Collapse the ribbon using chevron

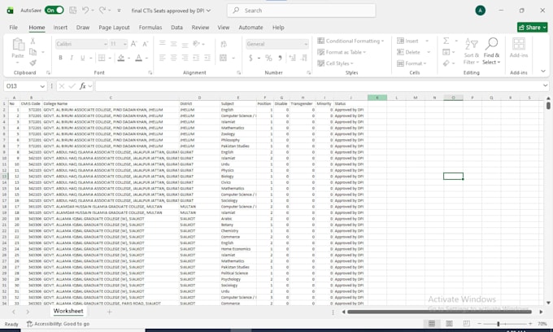(543, 71)
